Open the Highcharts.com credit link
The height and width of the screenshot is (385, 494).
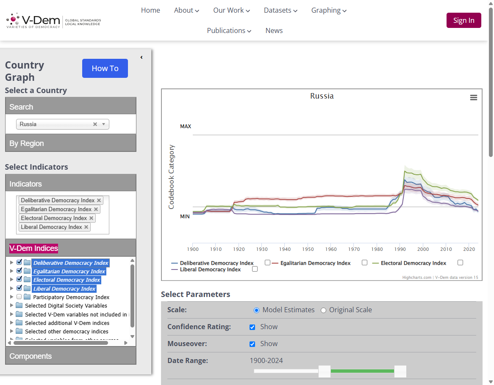coord(417,278)
